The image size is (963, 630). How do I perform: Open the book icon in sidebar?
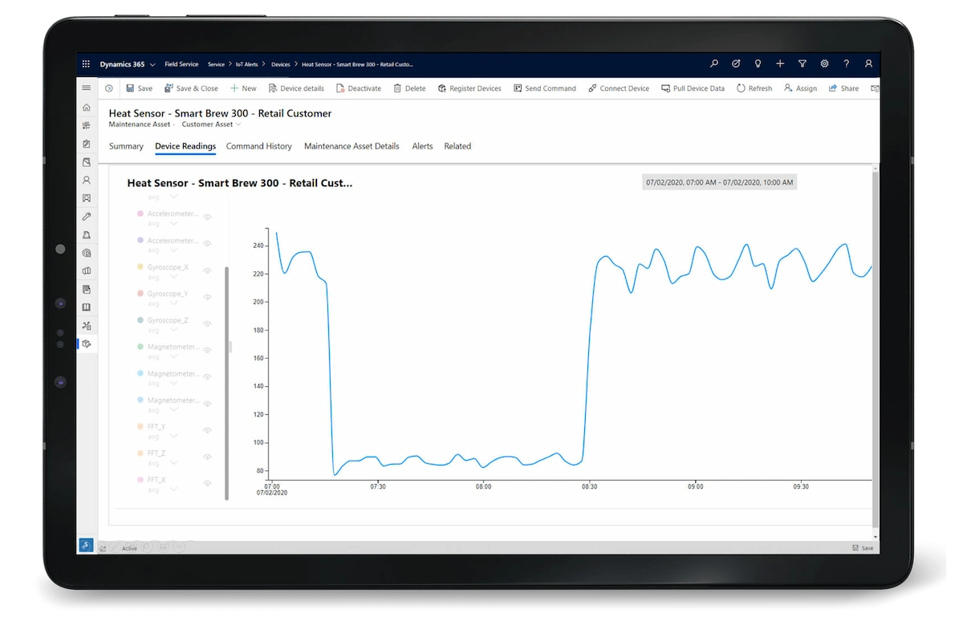(x=87, y=307)
